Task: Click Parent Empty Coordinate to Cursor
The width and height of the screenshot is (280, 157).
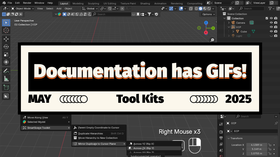Action: pos(99,128)
